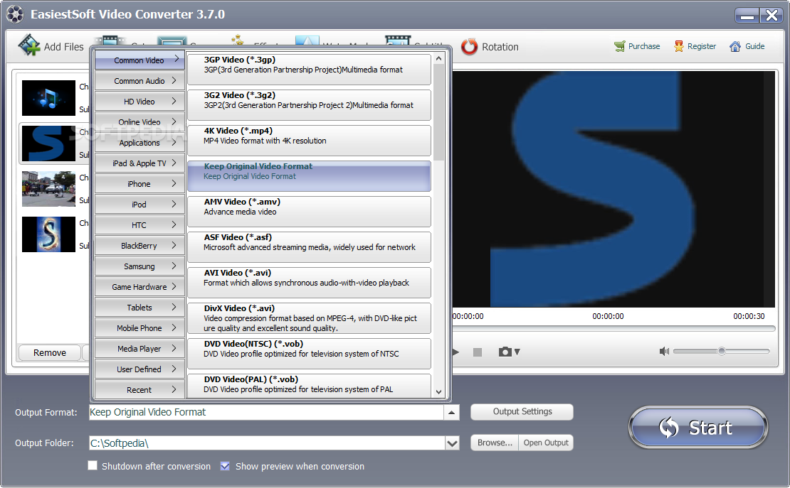Open the User Defined category
This screenshot has width=790, height=488.
coord(139,369)
